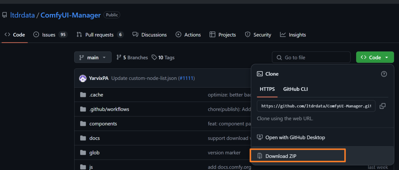The height and width of the screenshot is (170, 399).
Task: Click the YarvixPA avatar
Action: coord(83,78)
